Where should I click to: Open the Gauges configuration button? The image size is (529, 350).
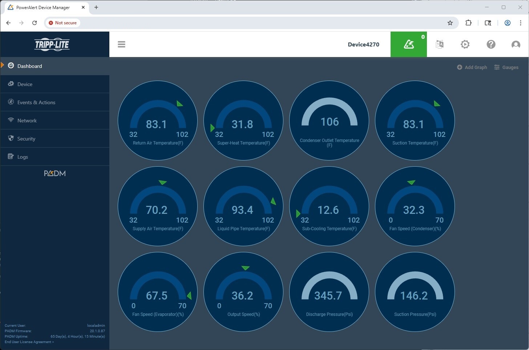(506, 67)
